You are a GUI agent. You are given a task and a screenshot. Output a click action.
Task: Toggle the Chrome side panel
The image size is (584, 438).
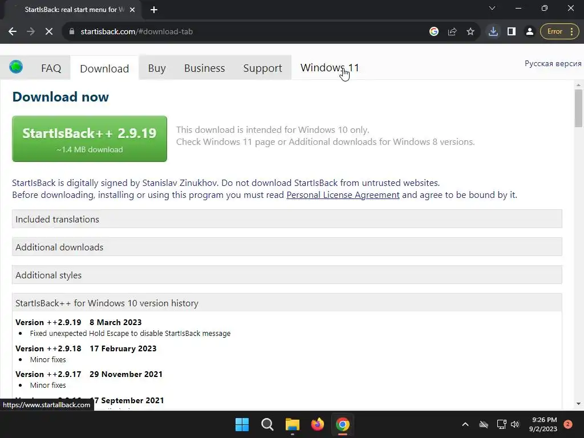click(512, 32)
